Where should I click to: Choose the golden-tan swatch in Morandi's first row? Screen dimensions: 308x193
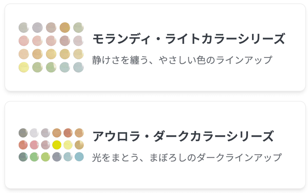64,27
